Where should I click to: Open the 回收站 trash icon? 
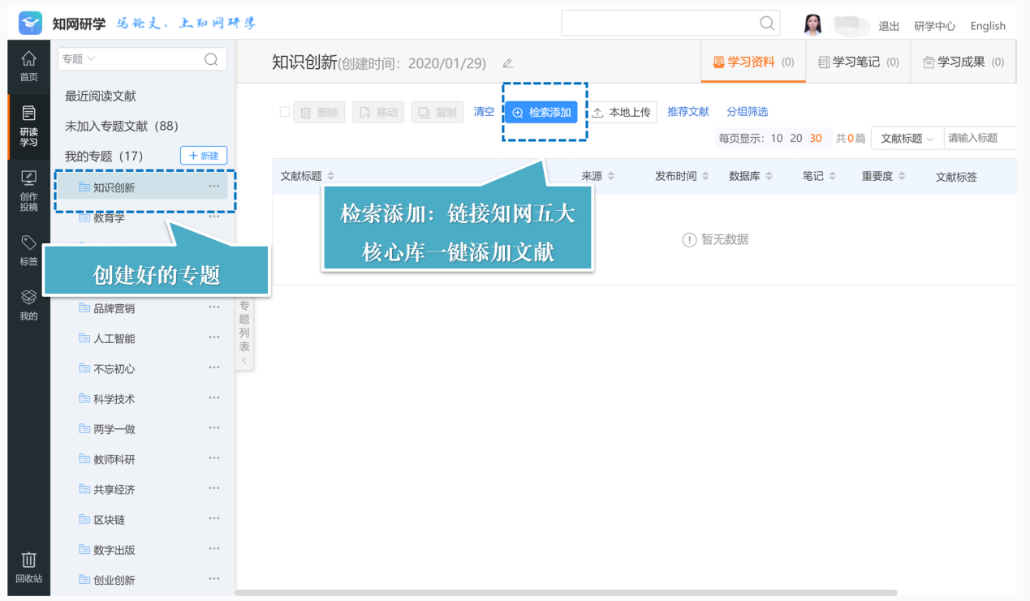click(28, 568)
